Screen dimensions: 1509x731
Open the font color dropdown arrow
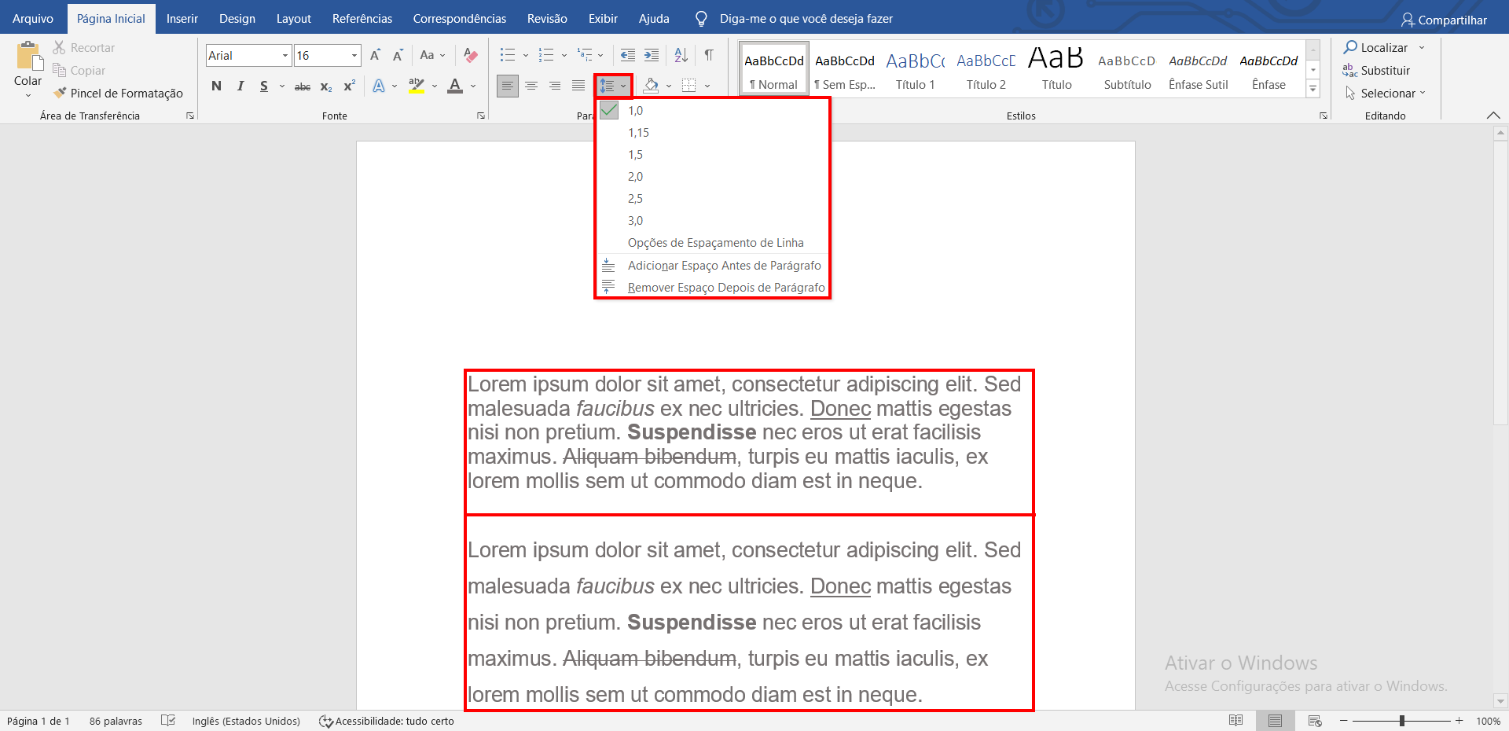pyautogui.click(x=472, y=86)
